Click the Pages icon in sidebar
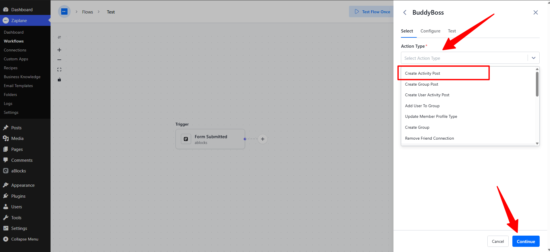 [6, 149]
